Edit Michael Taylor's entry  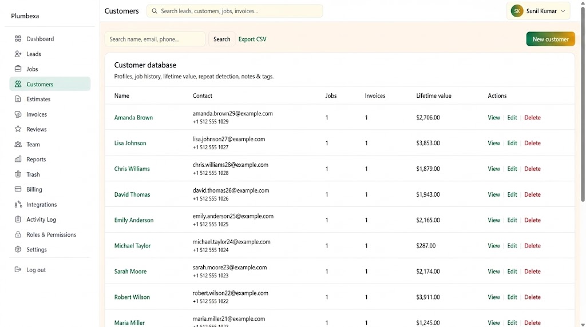pos(512,246)
